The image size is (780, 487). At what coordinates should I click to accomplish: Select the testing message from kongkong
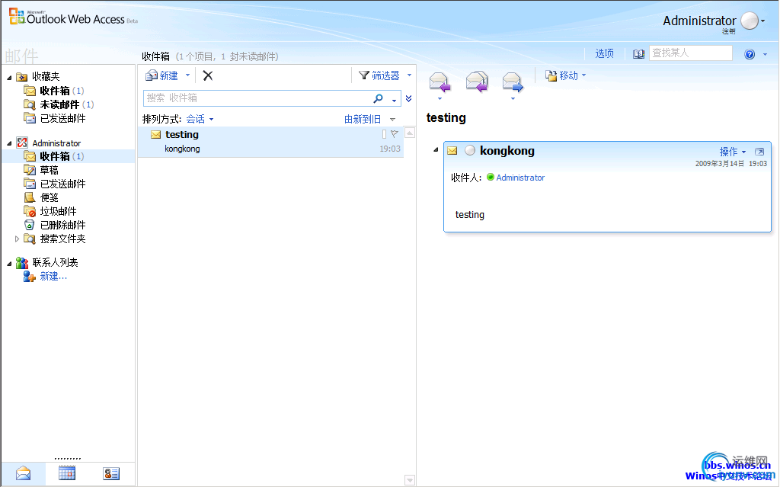pyautogui.click(x=270, y=142)
